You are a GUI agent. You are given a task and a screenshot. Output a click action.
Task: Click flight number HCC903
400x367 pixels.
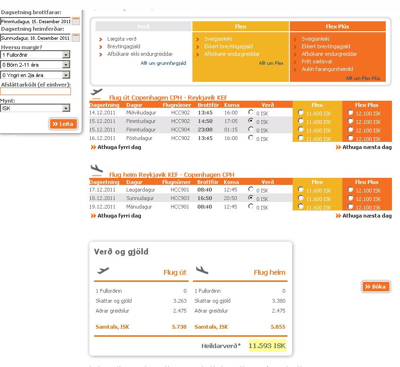180,198
